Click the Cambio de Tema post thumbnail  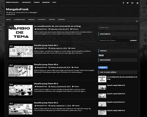tap(21, 32)
